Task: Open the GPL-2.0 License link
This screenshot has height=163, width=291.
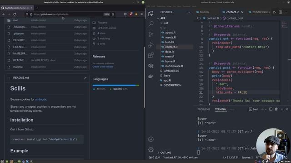Action: click(x=107, y=28)
